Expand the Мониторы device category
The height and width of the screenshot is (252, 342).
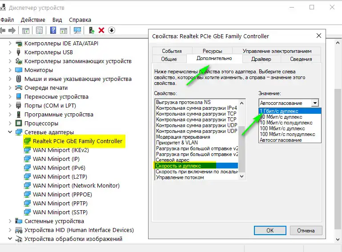click(11, 70)
